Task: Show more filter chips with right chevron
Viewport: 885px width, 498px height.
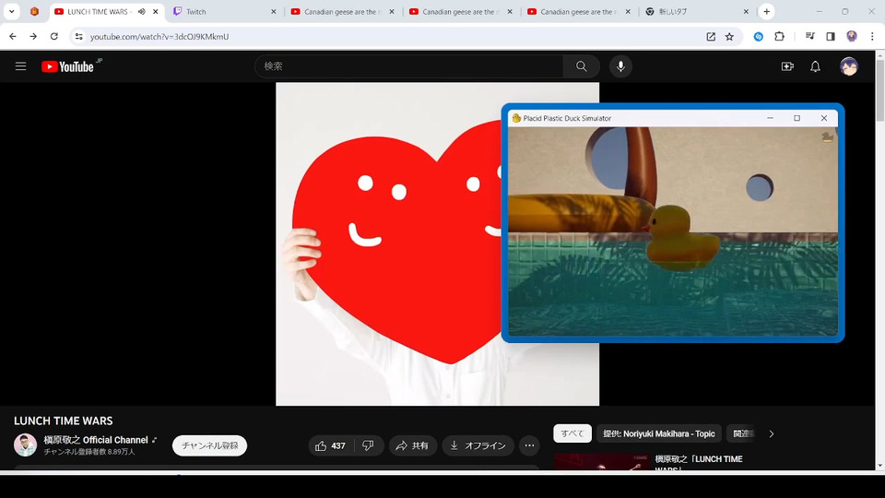Action: pos(772,433)
